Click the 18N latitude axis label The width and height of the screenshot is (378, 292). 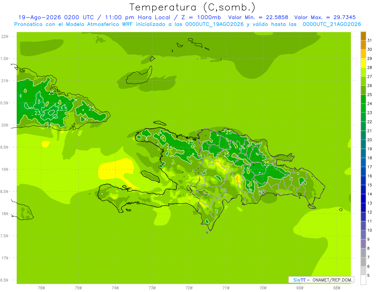pos(5,214)
